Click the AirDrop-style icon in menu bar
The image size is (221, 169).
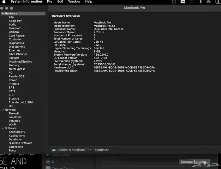point(208,2)
